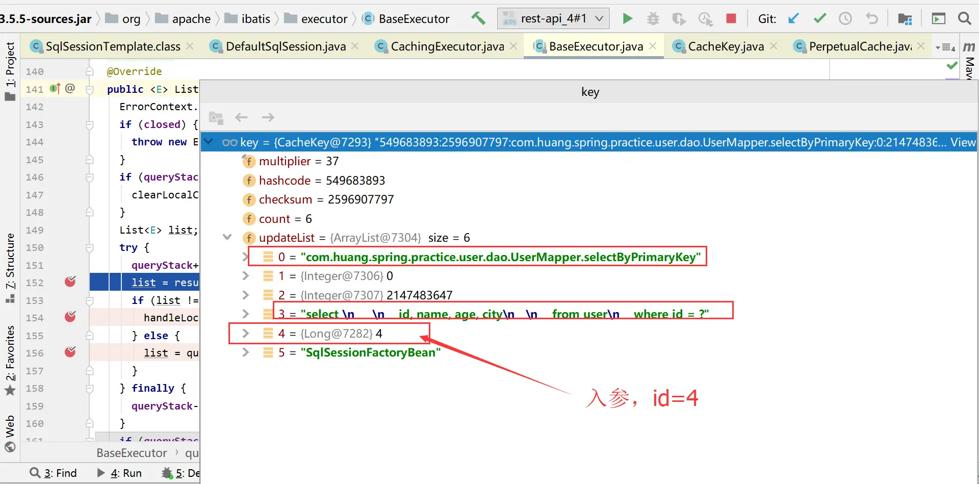Close the DefaultSqlSession.java tab
Viewport: 979px width, 484px height.
coord(355,46)
